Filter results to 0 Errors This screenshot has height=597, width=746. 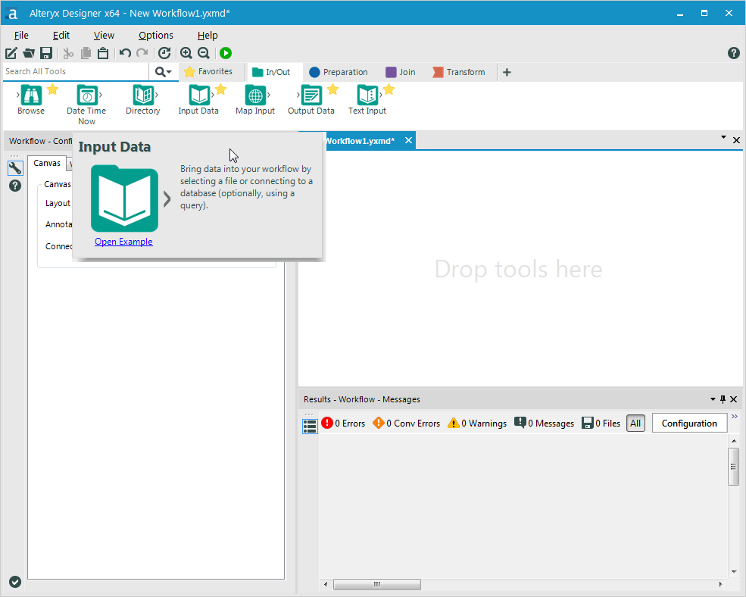(x=343, y=424)
